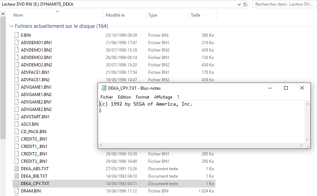Click the date '29/08/1996 10:40'
Screen dimensions: 317x196
[x=121, y=161]
